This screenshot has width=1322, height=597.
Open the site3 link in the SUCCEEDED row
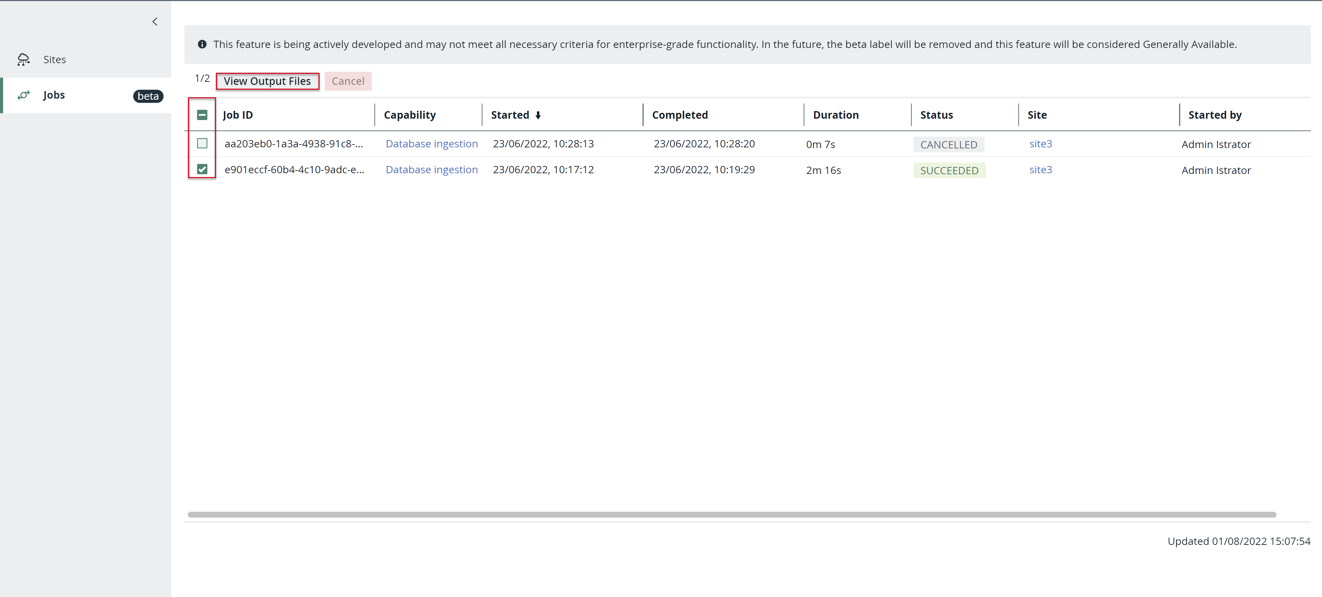(x=1040, y=170)
